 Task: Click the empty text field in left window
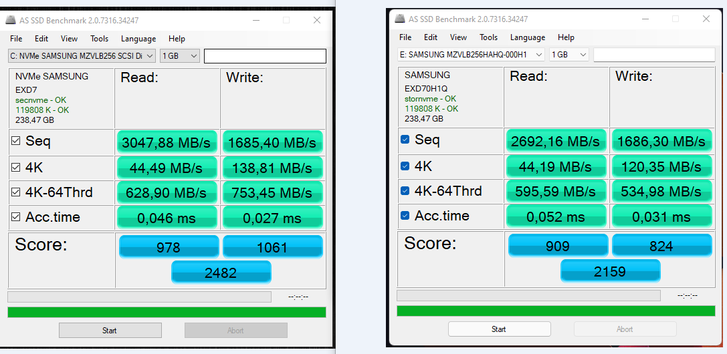266,56
